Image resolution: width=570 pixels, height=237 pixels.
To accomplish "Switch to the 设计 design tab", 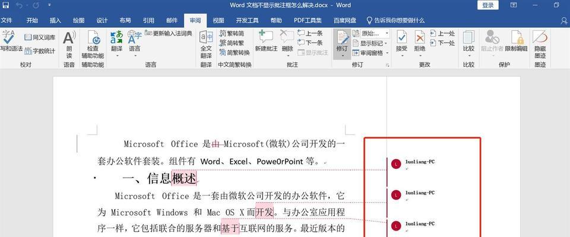I will (x=102, y=20).
